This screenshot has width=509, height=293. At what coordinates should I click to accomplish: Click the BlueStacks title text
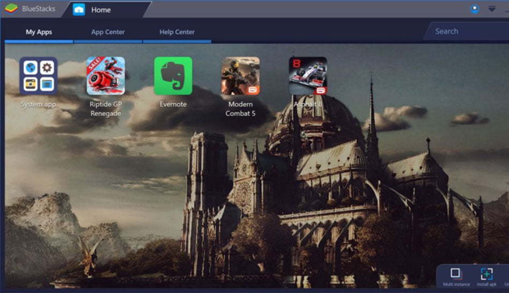point(39,9)
